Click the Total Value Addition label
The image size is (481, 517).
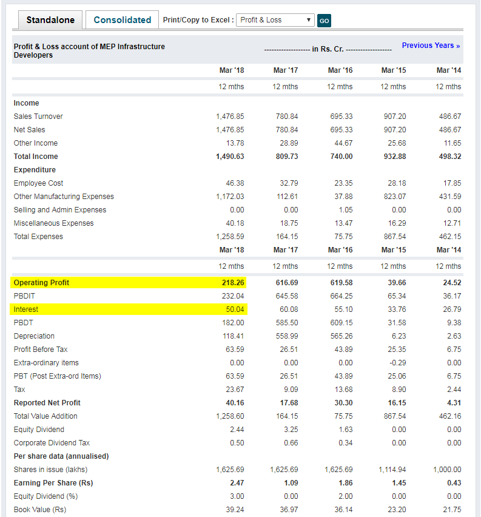pos(45,416)
